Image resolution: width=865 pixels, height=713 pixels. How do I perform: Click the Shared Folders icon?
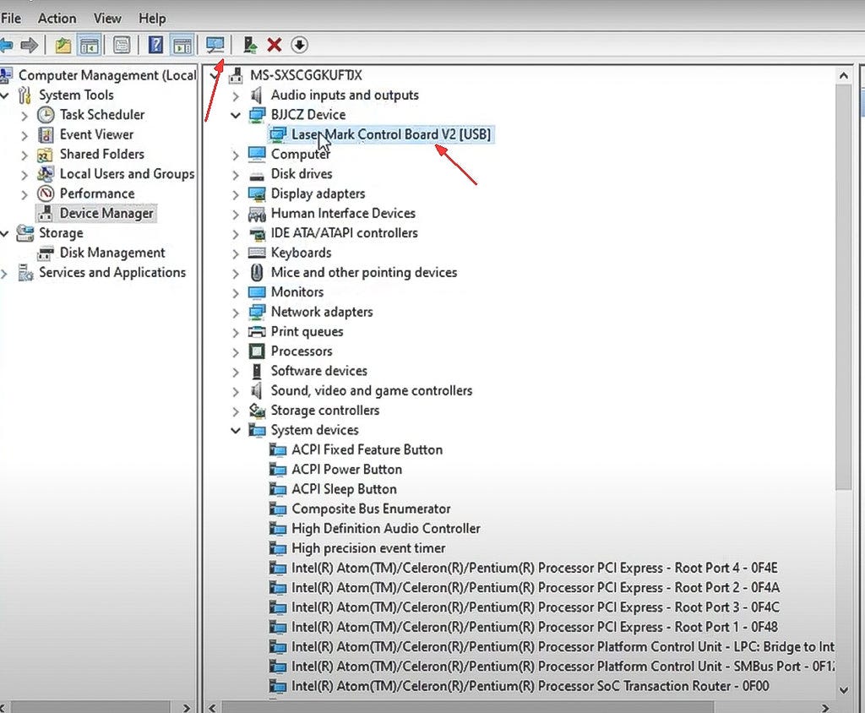pos(46,155)
